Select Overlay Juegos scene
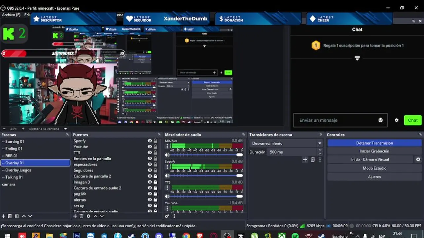Image resolution: width=424 pixels, height=238 pixels. pyautogui.click(x=36, y=170)
